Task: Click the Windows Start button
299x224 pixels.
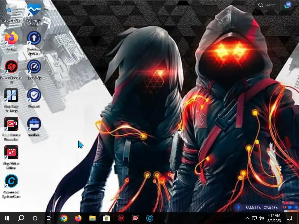Action: 7,218
